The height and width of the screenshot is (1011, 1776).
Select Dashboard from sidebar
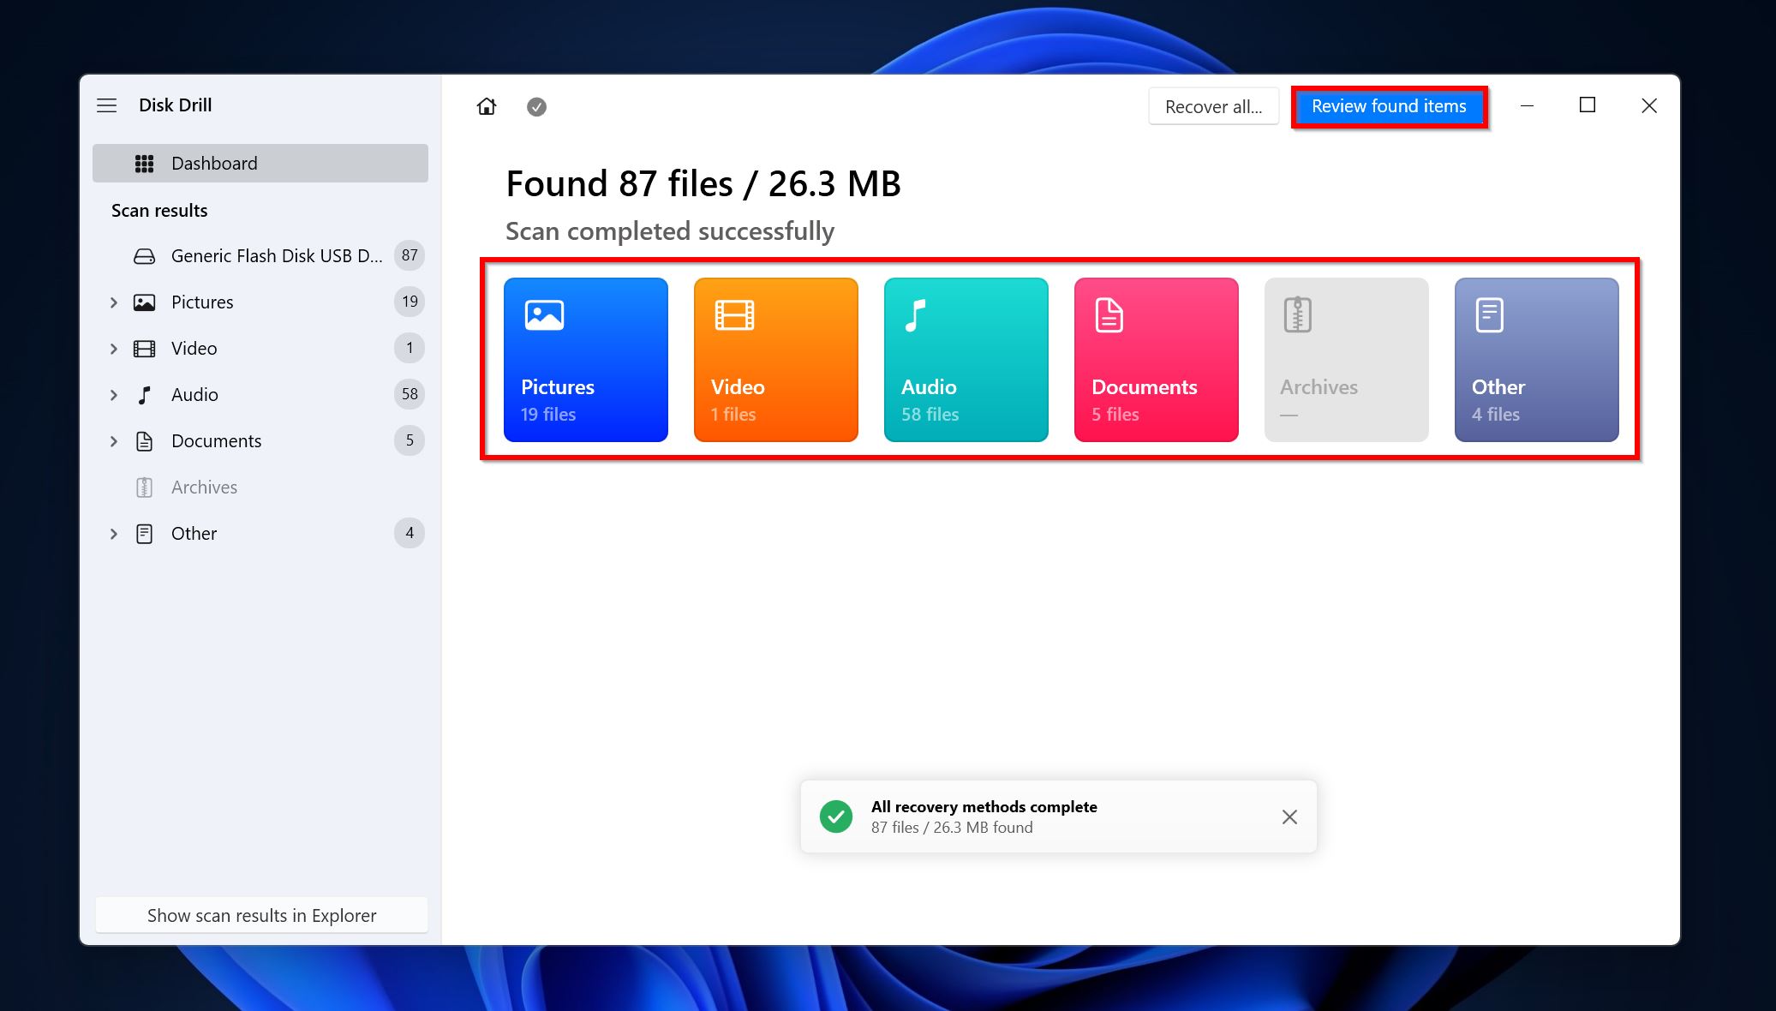(260, 162)
